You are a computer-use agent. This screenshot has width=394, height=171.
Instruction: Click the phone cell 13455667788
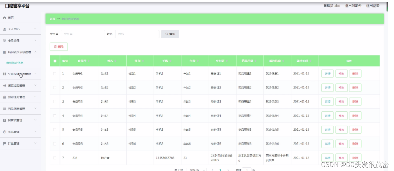pyautogui.click(x=165, y=158)
